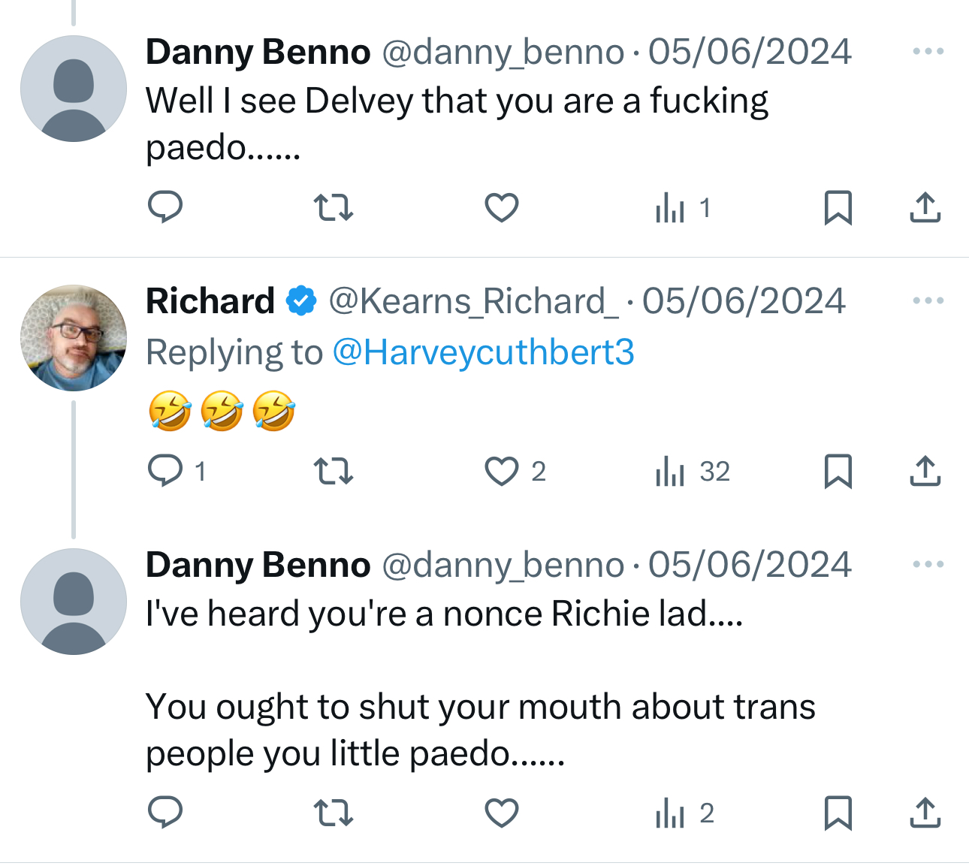This screenshot has width=969, height=866.
Task: Like Richard's tweet with 2 likes
Action: (x=502, y=471)
